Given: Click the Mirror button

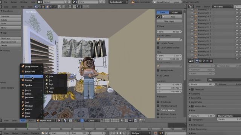Looking at the screenshot, I should coord(11,28).
